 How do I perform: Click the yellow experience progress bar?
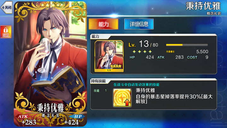[187, 45]
